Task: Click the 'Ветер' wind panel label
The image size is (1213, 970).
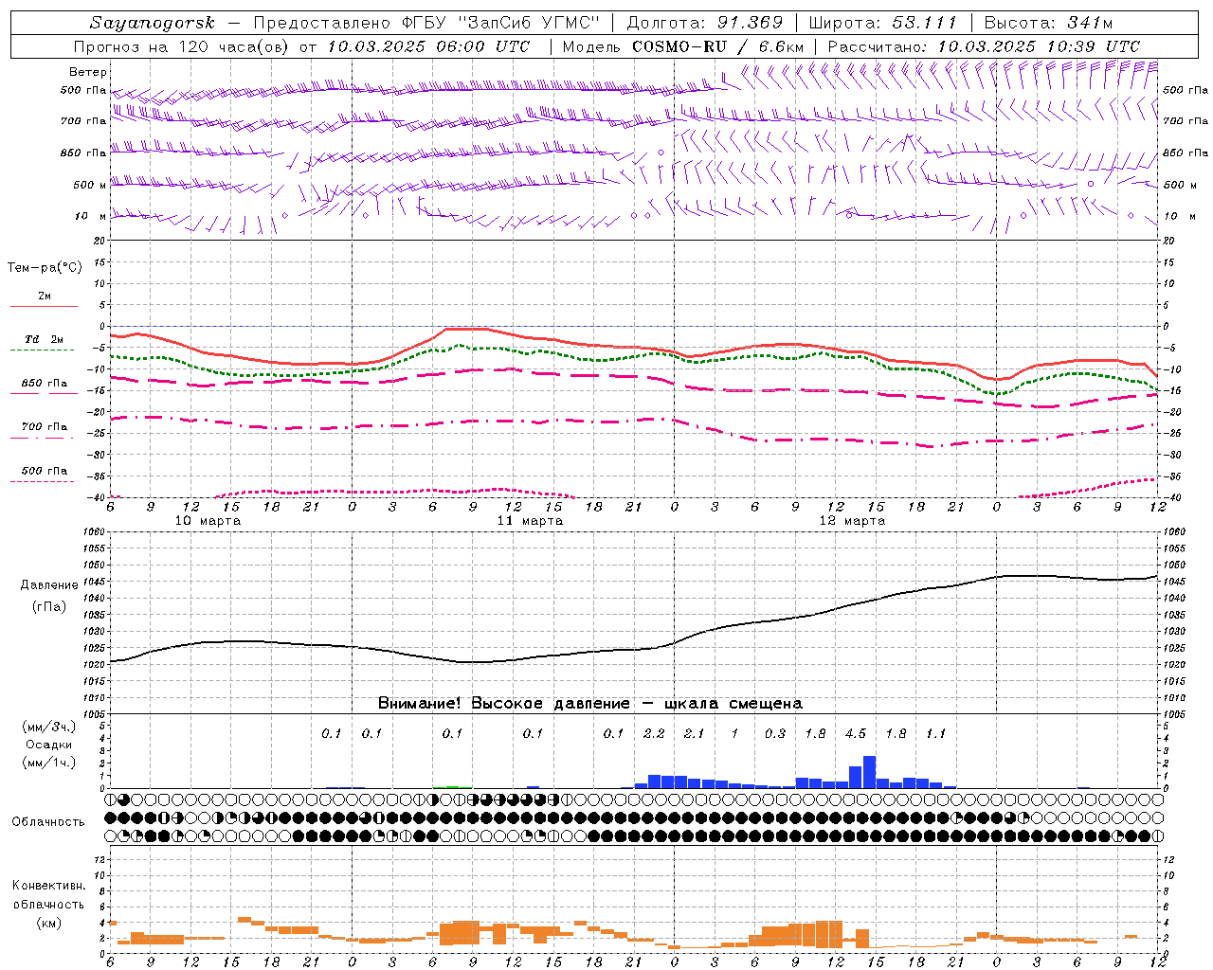Action: tap(87, 72)
